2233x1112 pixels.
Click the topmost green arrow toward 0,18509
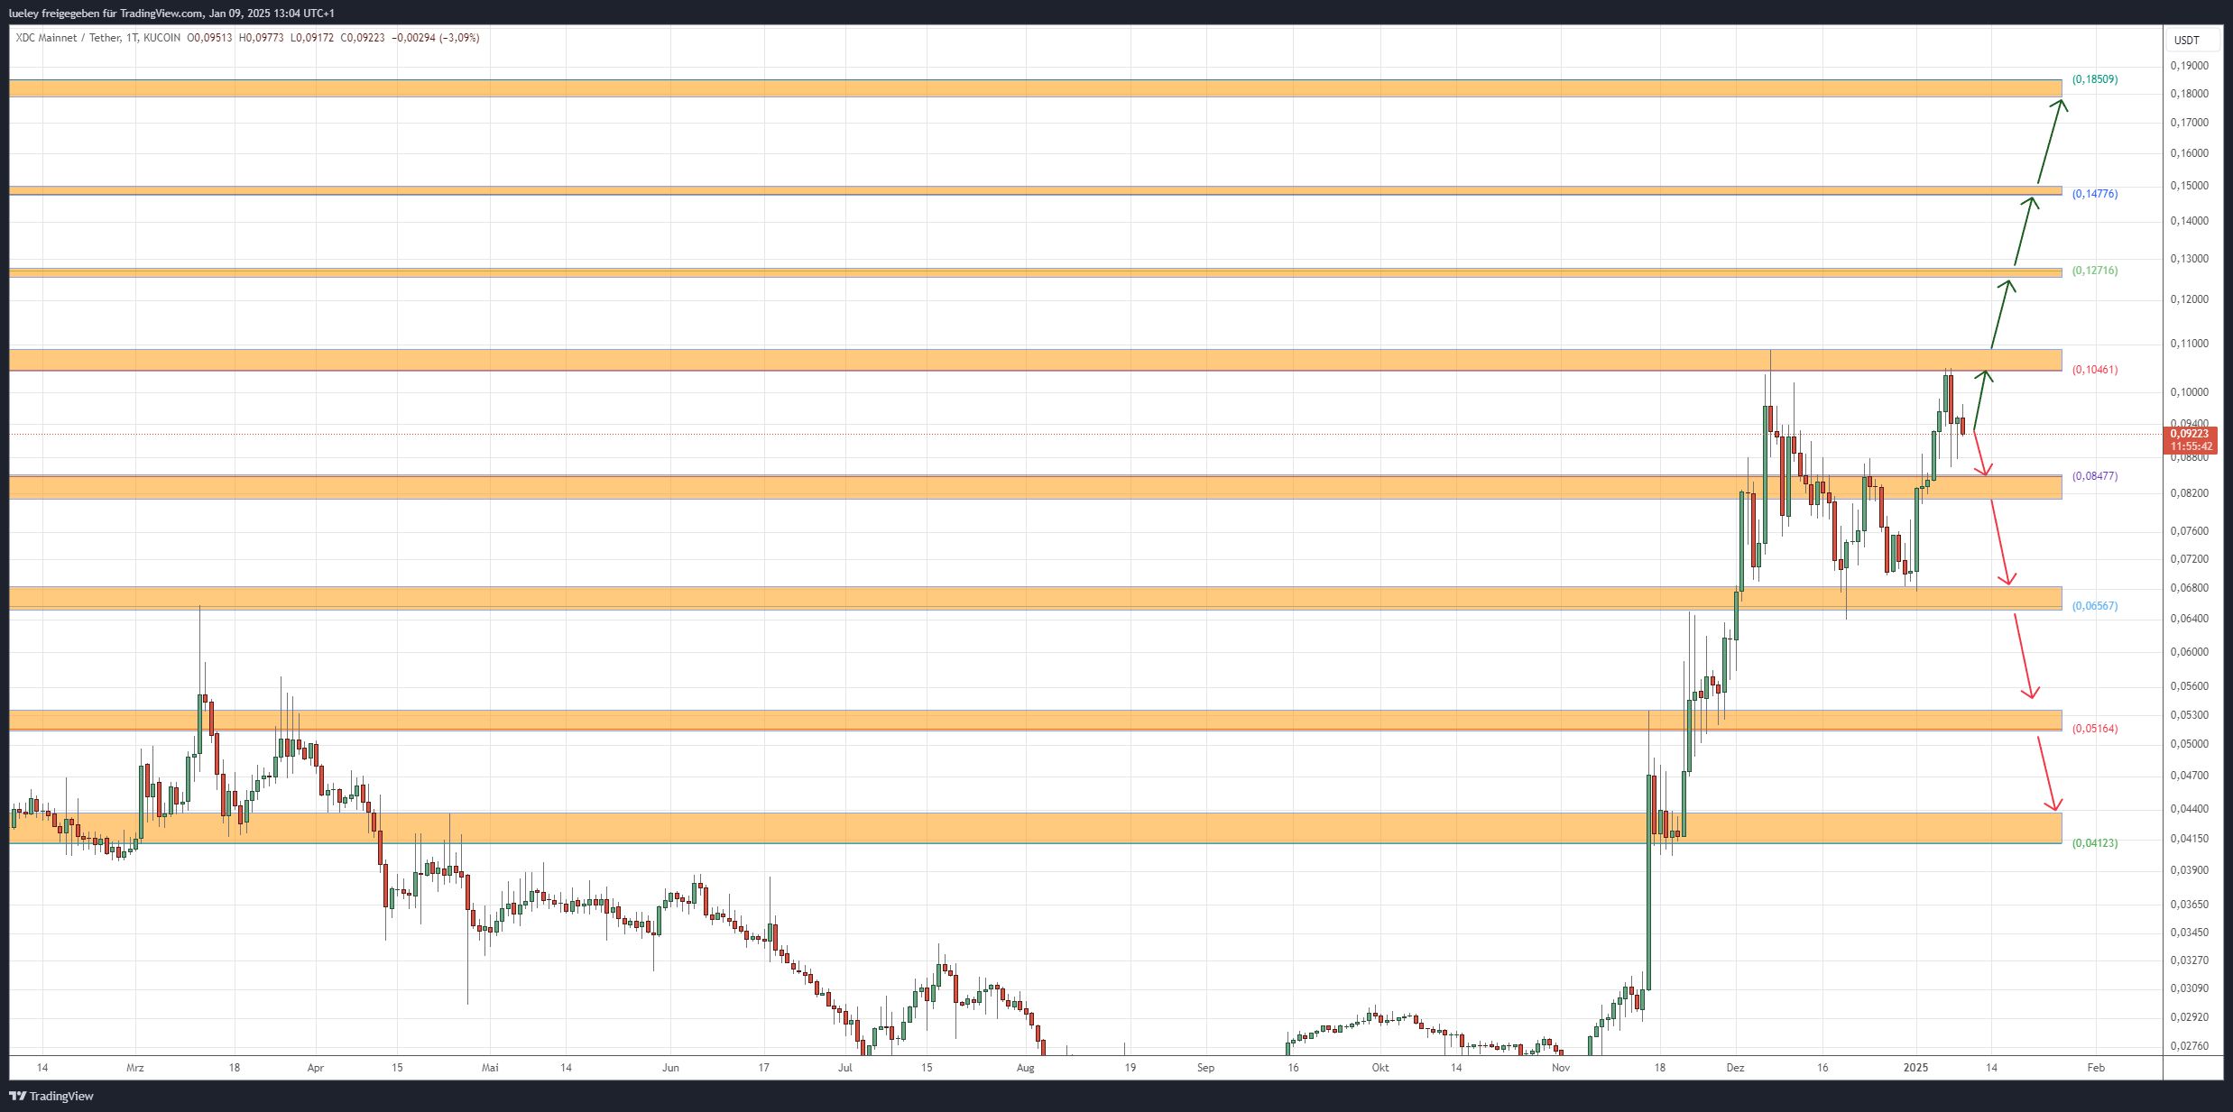(x=2048, y=142)
